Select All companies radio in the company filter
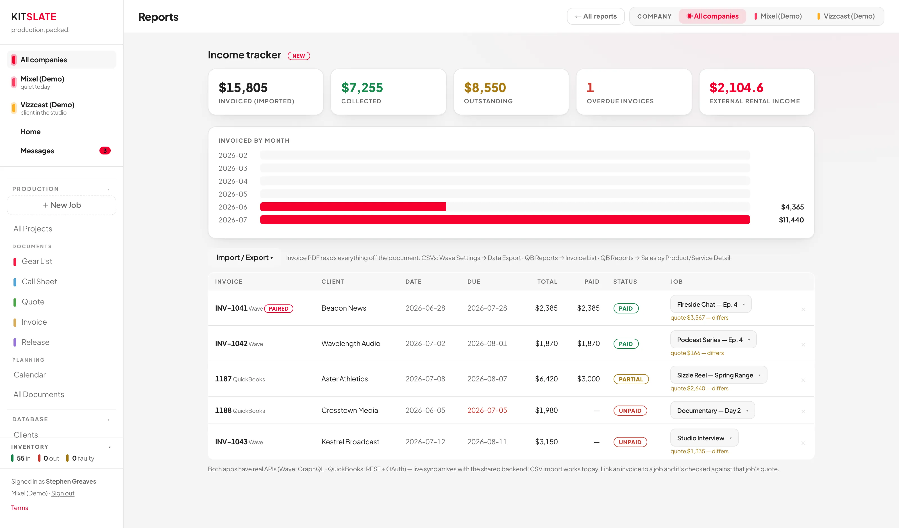Screen dimensions: 899x528 [x=712, y=16]
